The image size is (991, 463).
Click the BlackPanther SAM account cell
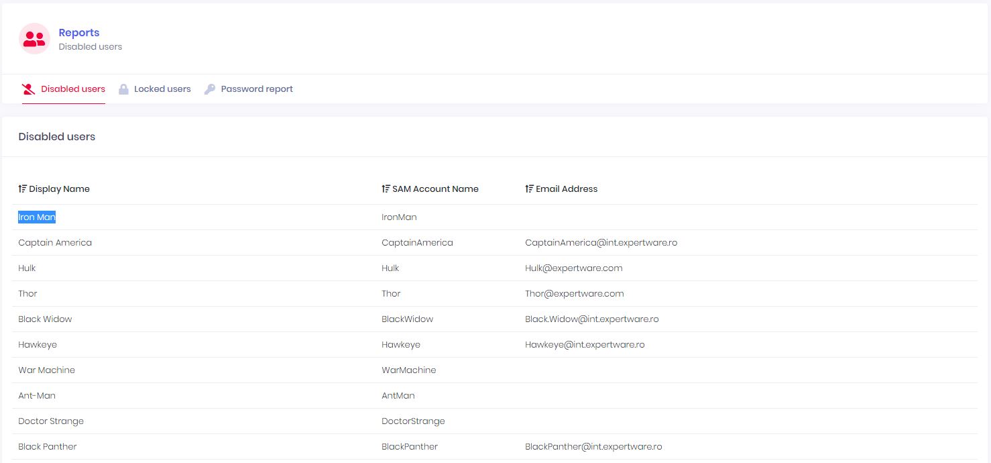coord(410,447)
